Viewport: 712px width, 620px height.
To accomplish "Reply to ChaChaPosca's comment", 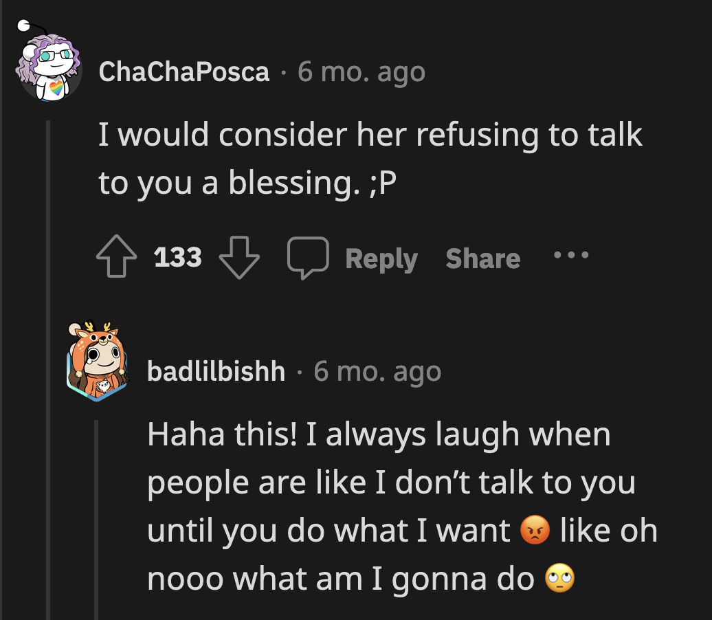I will coord(381,259).
